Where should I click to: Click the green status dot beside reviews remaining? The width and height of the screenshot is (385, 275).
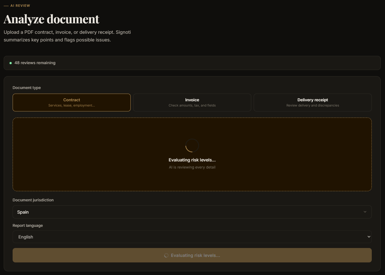(x=10, y=63)
